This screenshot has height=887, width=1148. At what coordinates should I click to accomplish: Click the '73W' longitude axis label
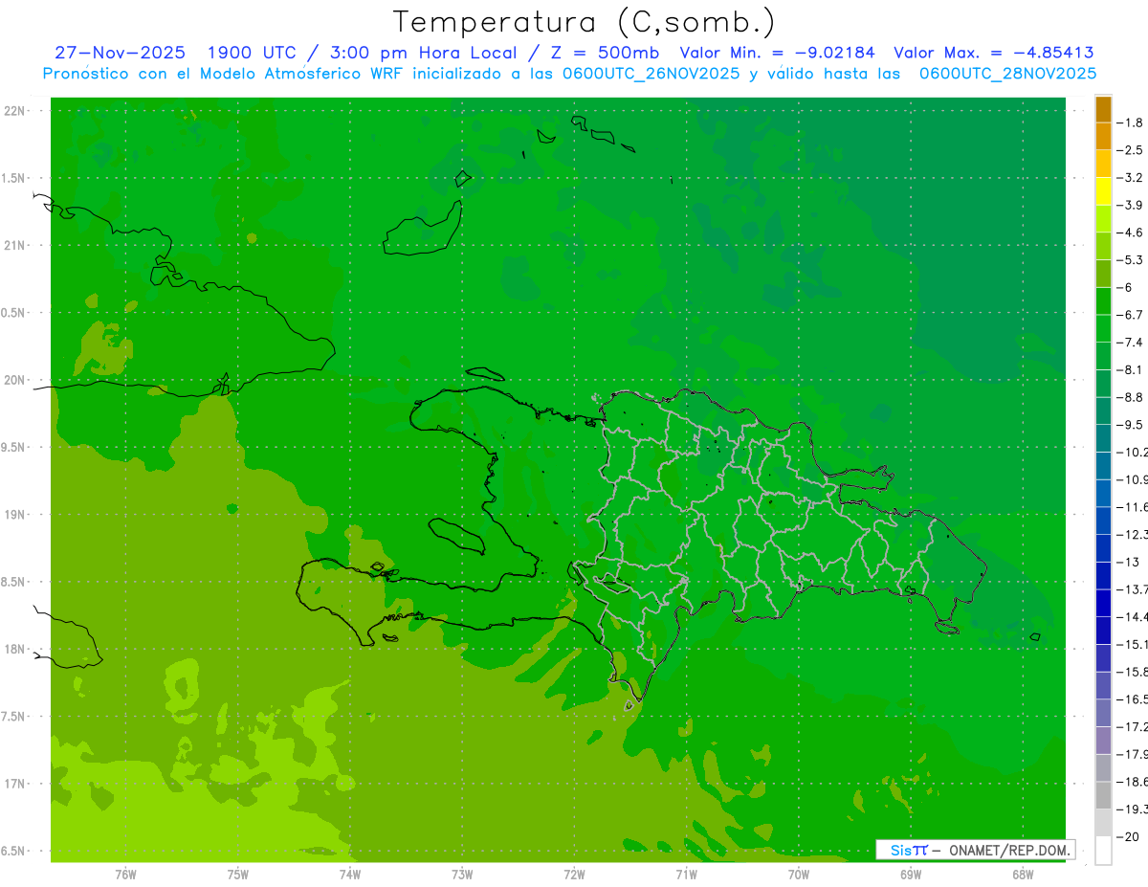pos(461,875)
